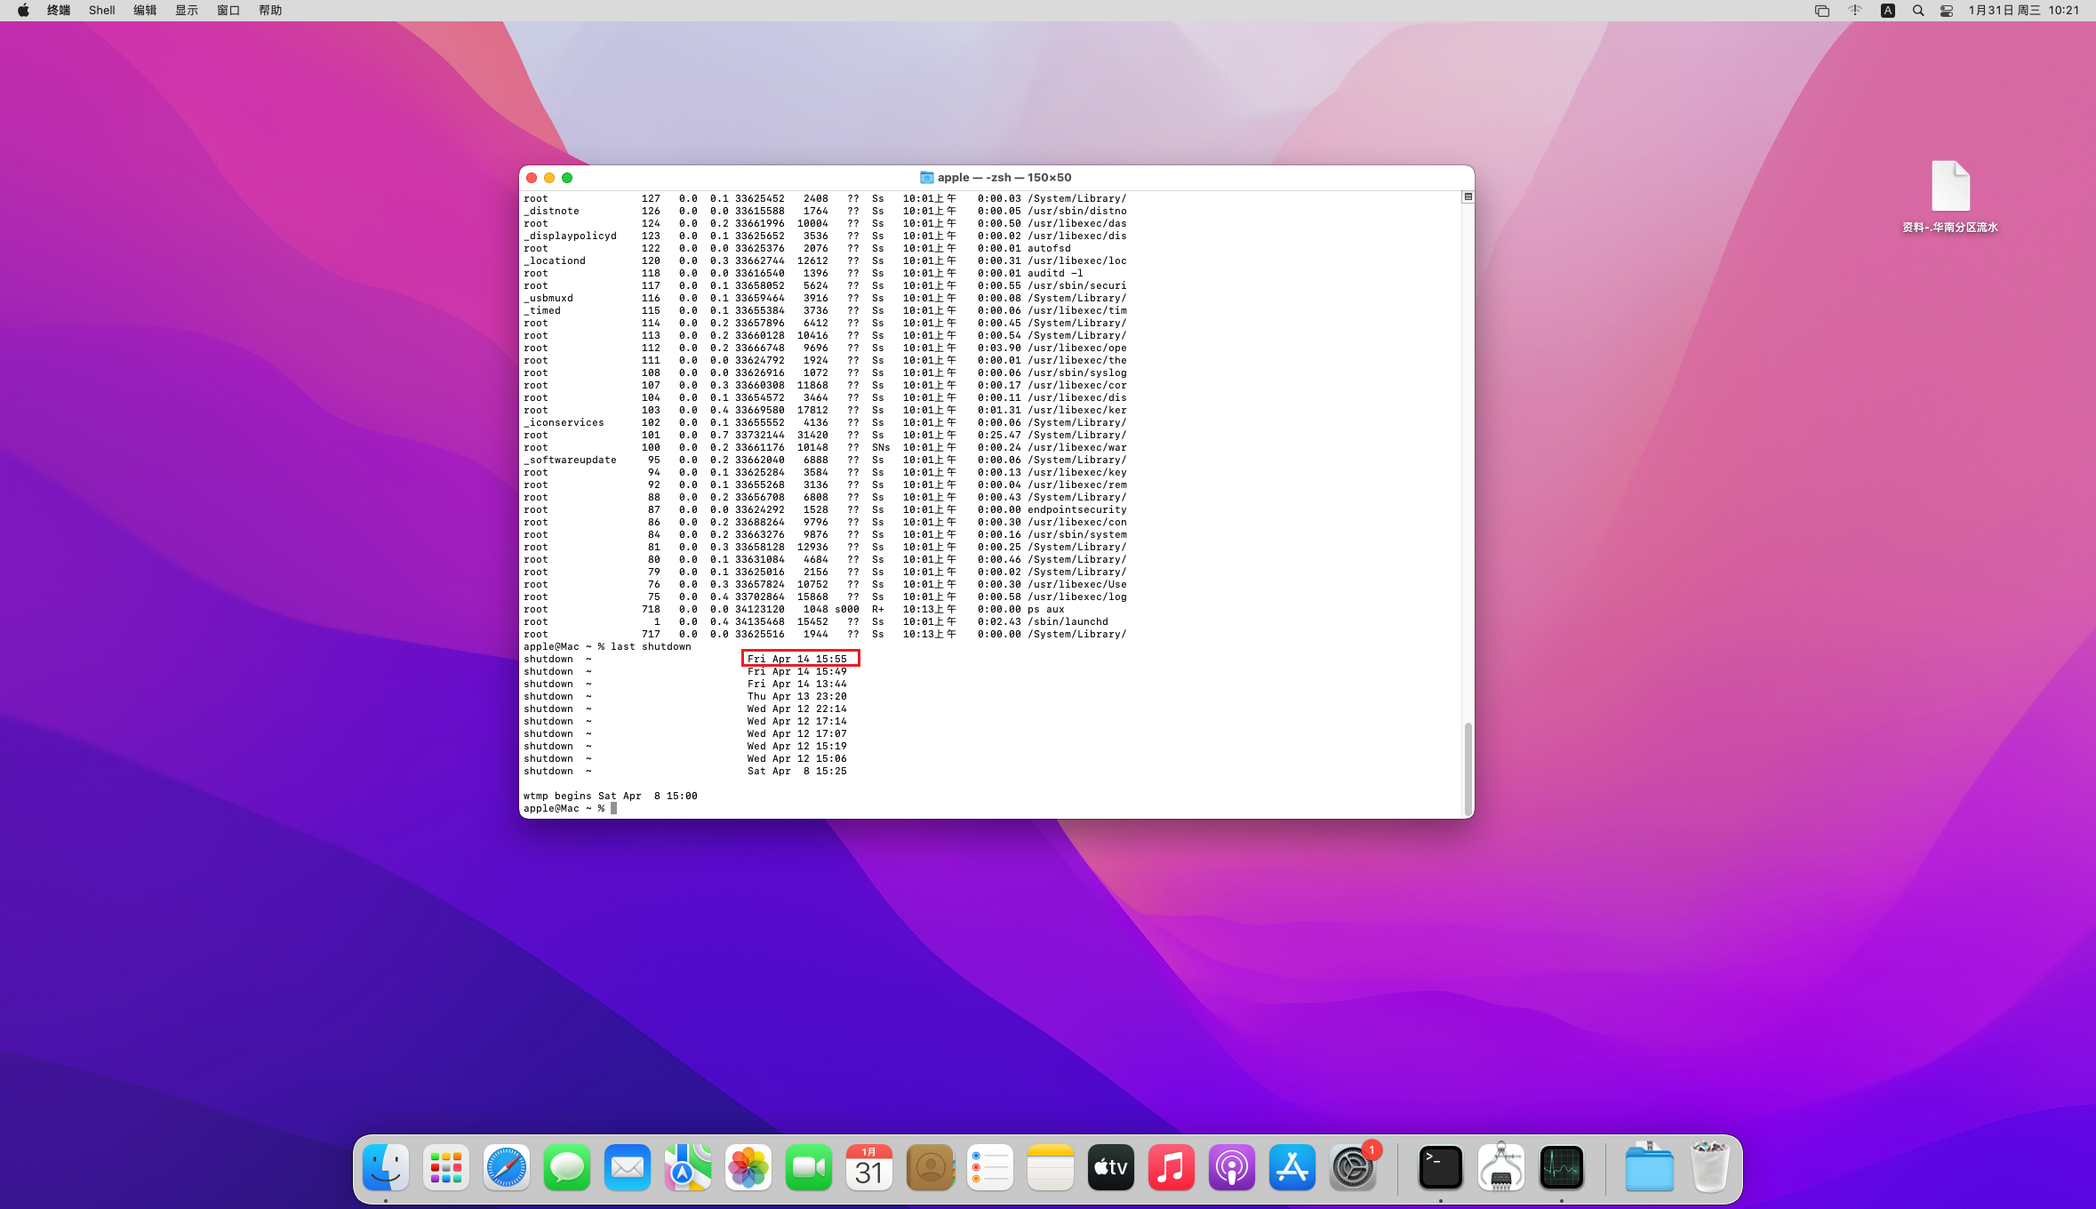Click 'wtmp begins Sat Apr 8 15:00' line
The image size is (2096, 1209).
(x=611, y=797)
